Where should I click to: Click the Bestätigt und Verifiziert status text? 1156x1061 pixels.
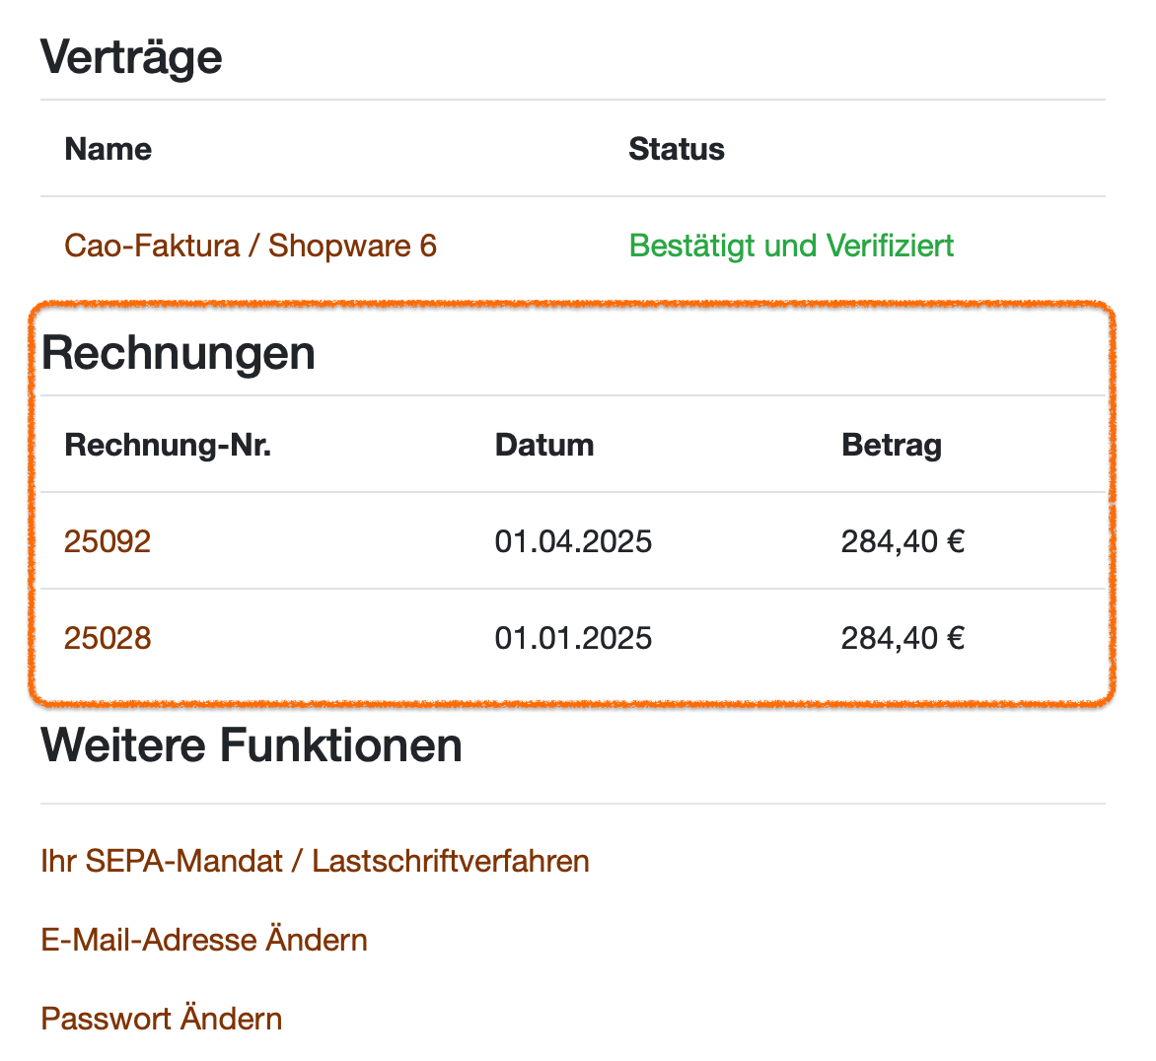pyautogui.click(x=791, y=246)
